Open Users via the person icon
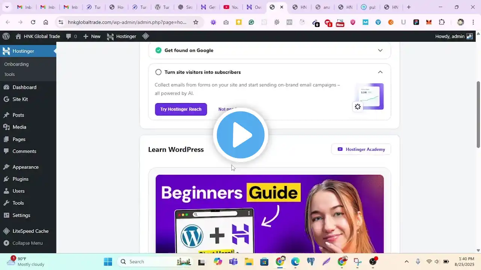This screenshot has height=270, width=481. [6, 191]
